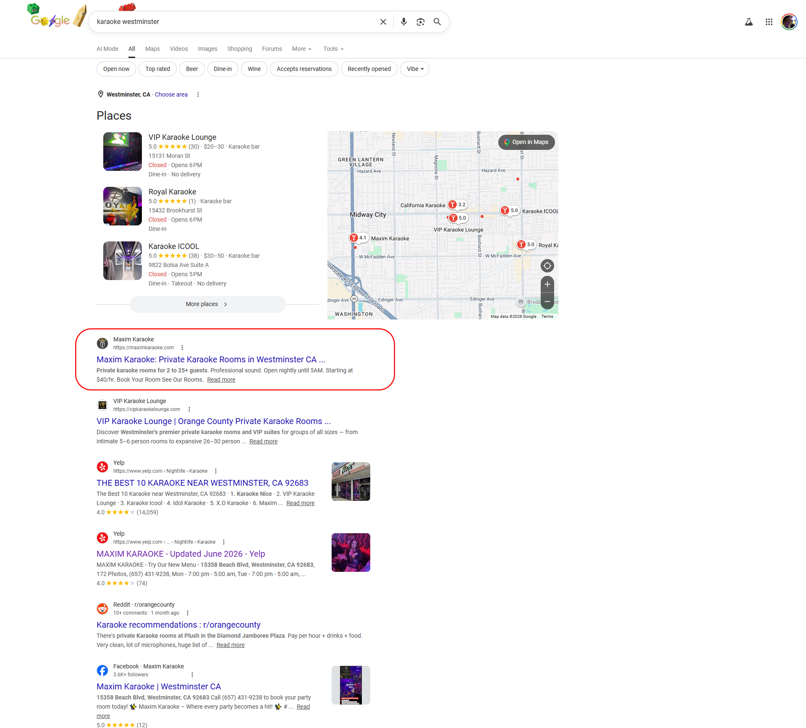Viewport: 806px width, 728px height.
Task: Open more options for Facebook Maxim Karaoke result
Action: (x=192, y=675)
